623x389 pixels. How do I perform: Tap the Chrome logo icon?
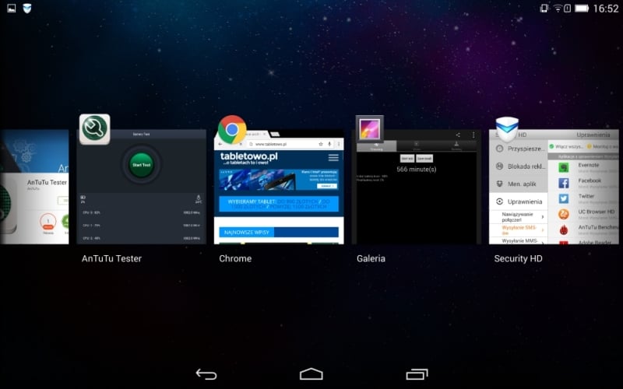point(232,129)
